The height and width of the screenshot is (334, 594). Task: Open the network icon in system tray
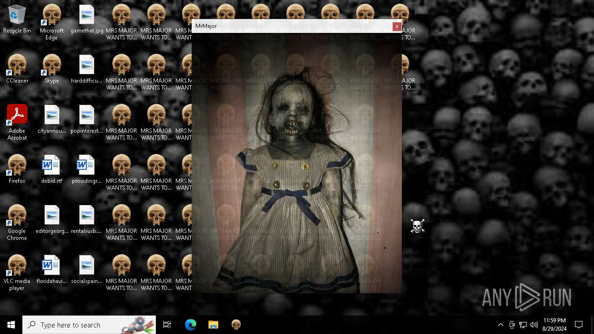(523, 325)
